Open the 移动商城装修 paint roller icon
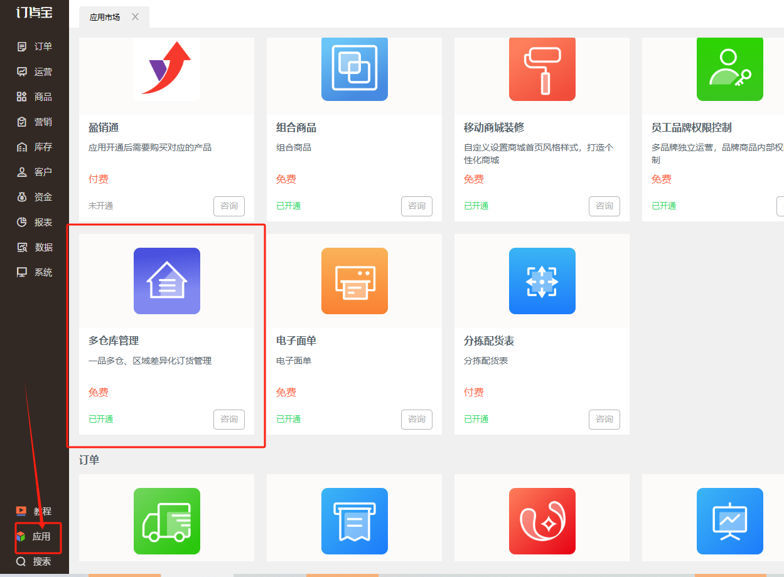 click(542, 68)
